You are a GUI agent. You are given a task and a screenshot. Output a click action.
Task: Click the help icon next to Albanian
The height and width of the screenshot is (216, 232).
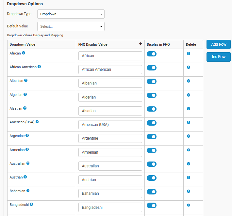26,80
